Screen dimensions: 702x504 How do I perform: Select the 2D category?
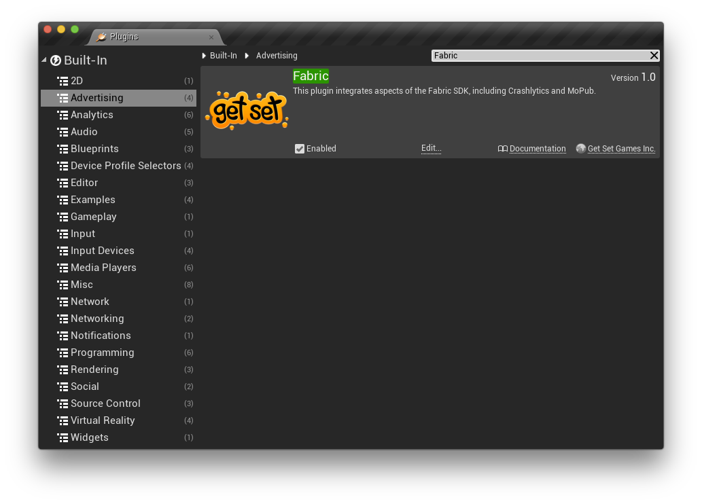119,81
